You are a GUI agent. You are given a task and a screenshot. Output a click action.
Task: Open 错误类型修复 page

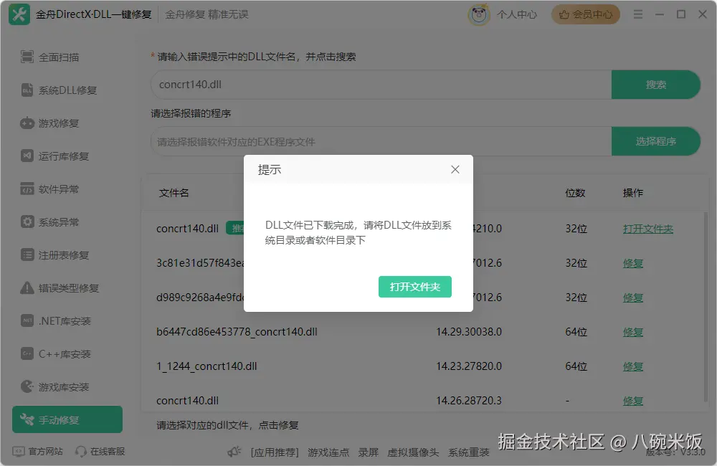(x=69, y=287)
